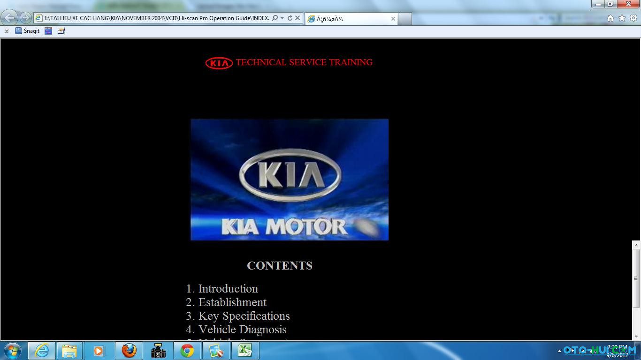Open the camera capture app on taskbar
This screenshot has height=360, width=641.
click(x=158, y=351)
